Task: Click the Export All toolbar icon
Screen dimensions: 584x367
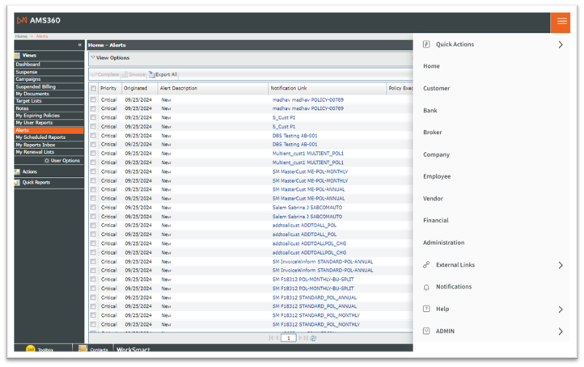Action: click(x=152, y=74)
